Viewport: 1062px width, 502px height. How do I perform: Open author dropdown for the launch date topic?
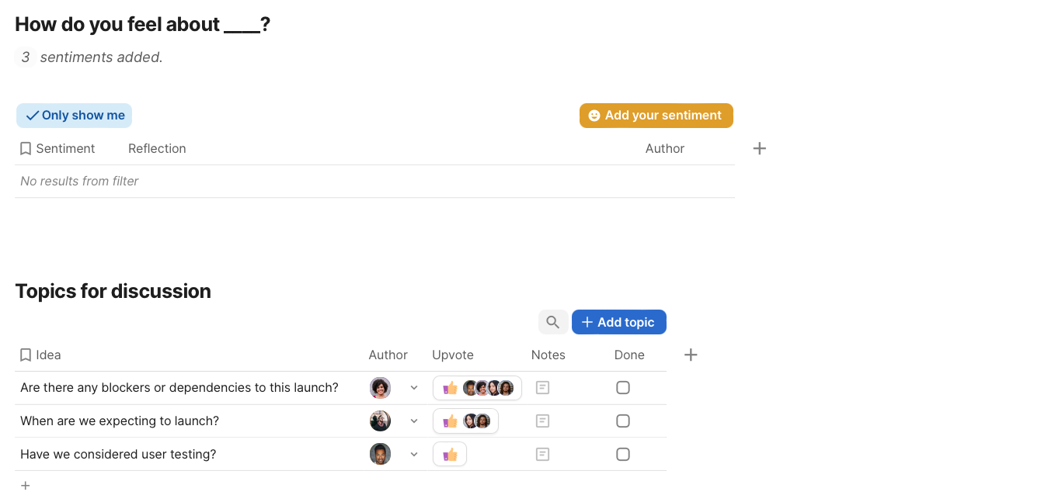(x=414, y=421)
